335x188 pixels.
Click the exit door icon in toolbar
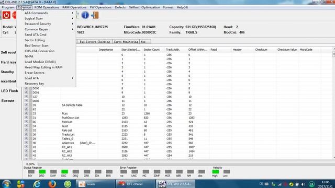(95, 15)
